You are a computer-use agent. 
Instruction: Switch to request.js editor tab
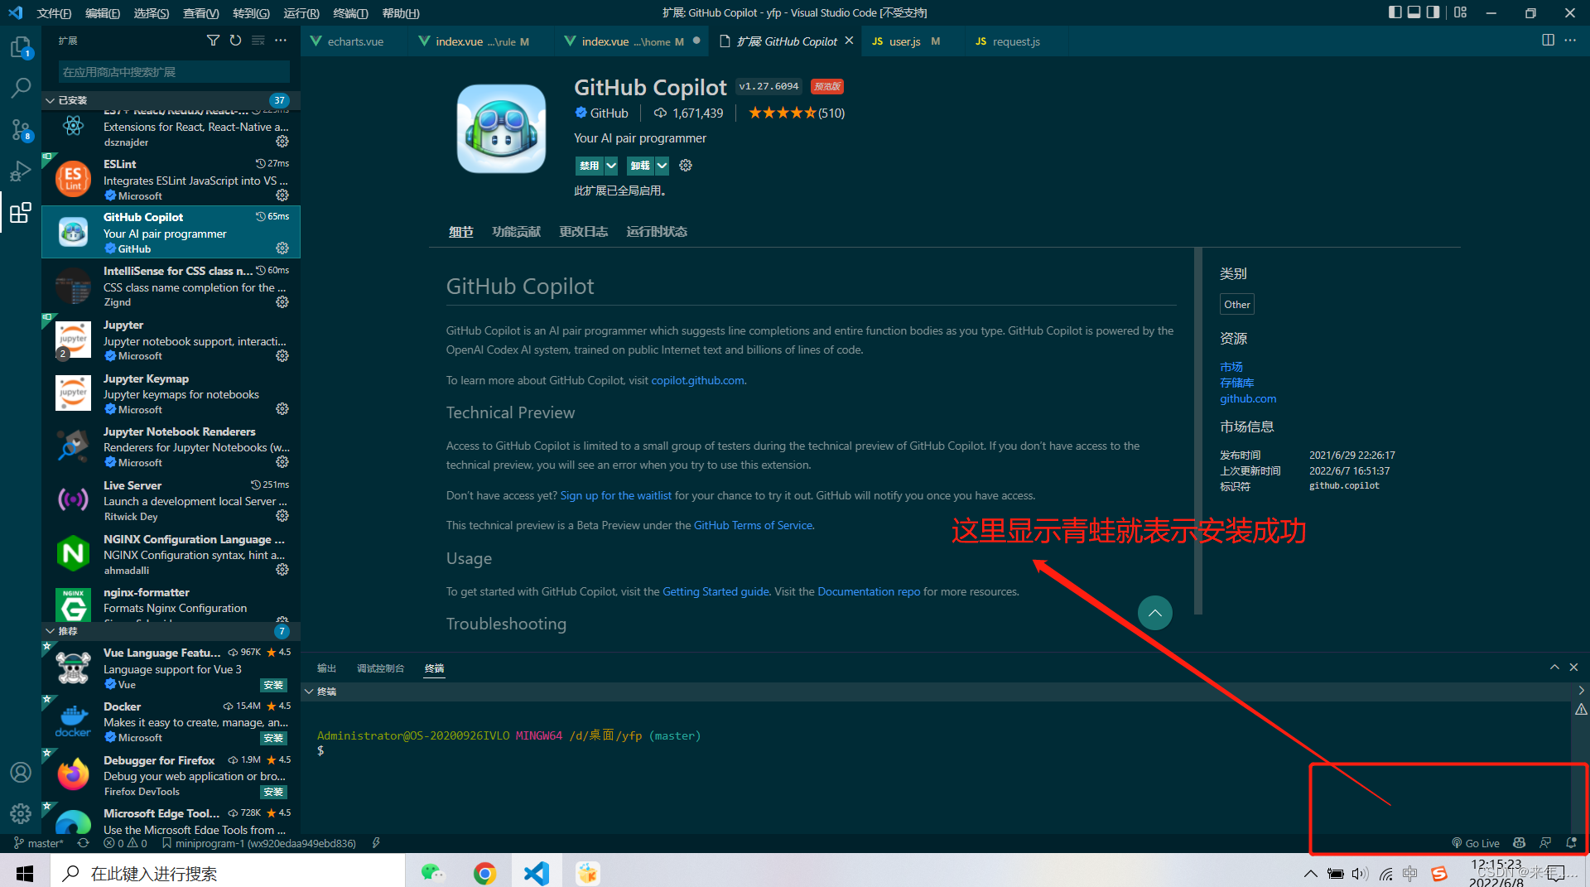1015,41
